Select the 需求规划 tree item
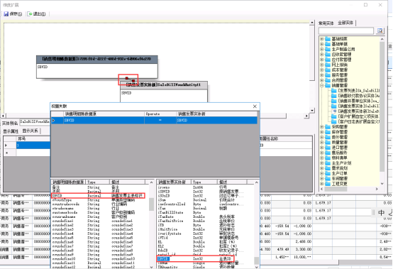393x269 pixels. (340, 168)
